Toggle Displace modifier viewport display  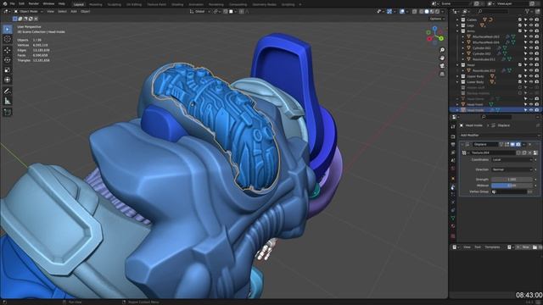pos(512,144)
